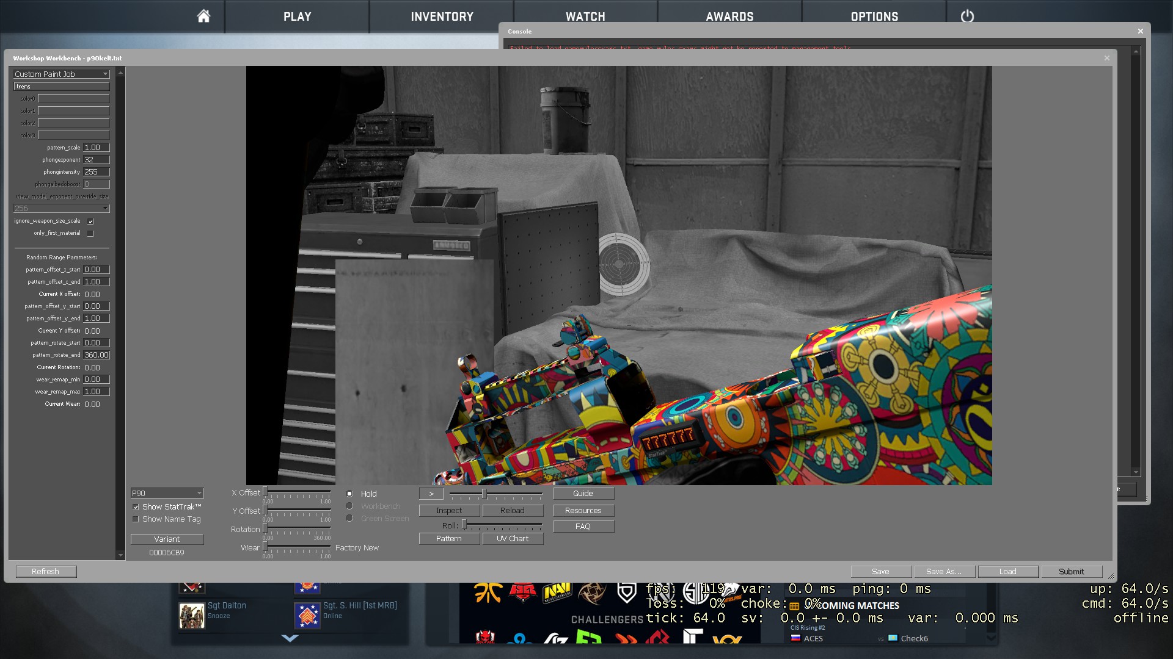The width and height of the screenshot is (1173, 659).
Task: Click the color2 swatch field
Action: [x=74, y=123]
